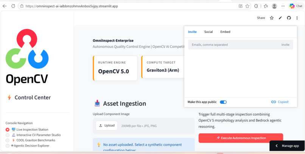Select Agentic Decision Explorer radio option
Screen dimensions: 305x154
pyautogui.click(x=8, y=146)
